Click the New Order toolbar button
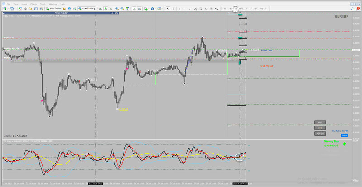This screenshot has height=187, width=362. pyautogui.click(x=53, y=9)
